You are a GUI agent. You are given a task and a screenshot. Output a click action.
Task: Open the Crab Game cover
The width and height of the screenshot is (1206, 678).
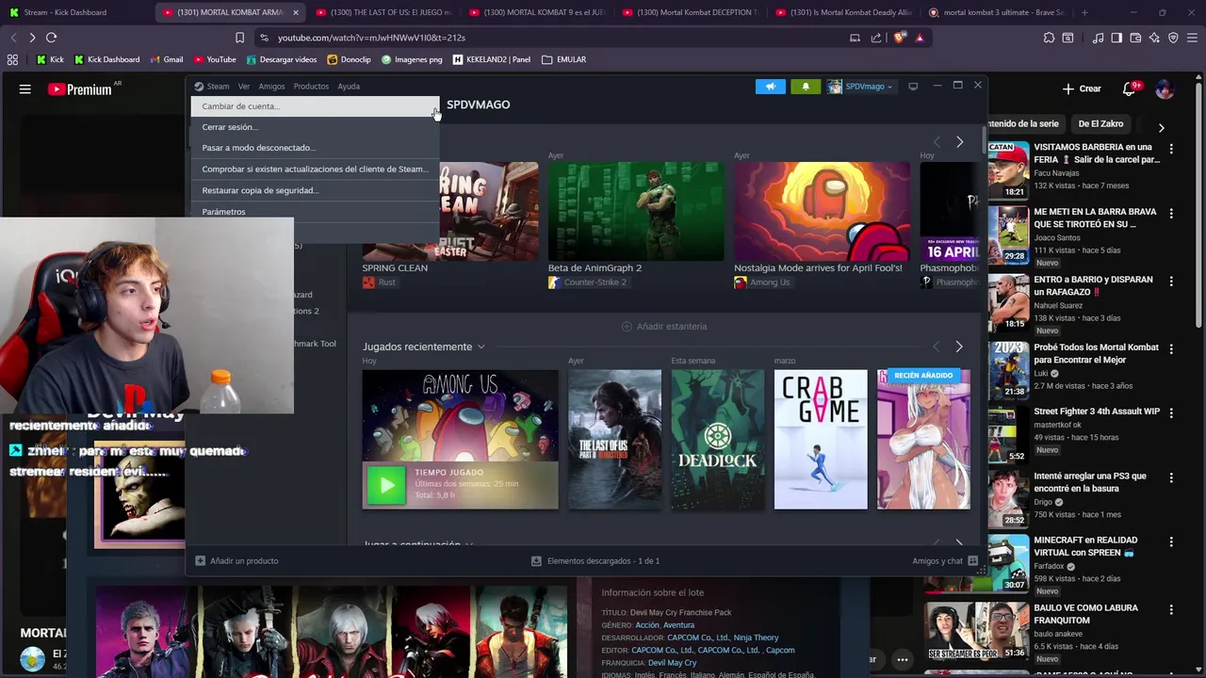click(821, 439)
